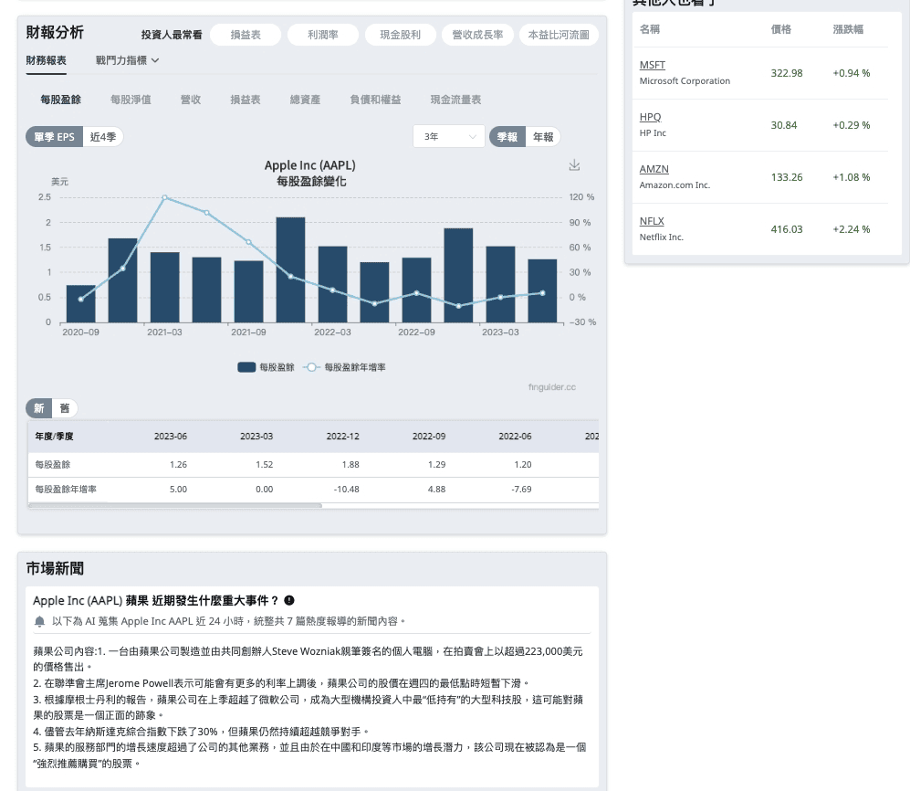This screenshot has width=910, height=791.
Task: Select the 現金流量表 sub-tab
Action: (455, 100)
